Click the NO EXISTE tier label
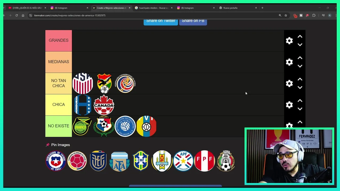 click(58, 126)
